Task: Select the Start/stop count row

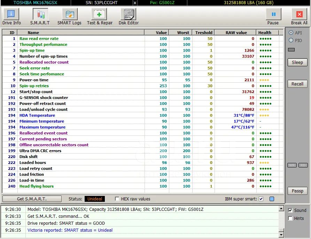Action: point(142,92)
